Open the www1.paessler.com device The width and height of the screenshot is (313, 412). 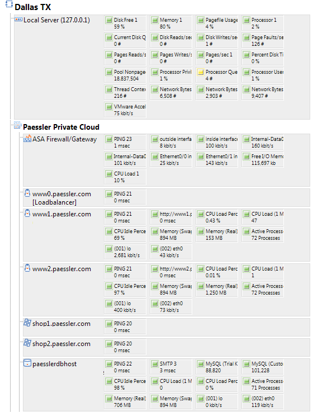[61, 214]
